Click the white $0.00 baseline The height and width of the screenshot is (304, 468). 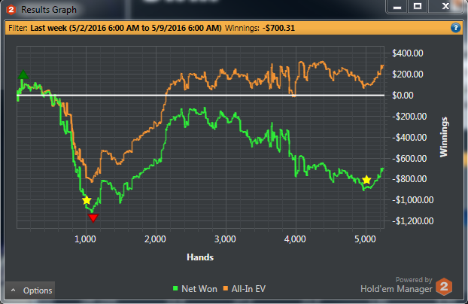[201, 96]
